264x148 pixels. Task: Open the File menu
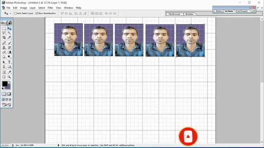click(x=8, y=8)
